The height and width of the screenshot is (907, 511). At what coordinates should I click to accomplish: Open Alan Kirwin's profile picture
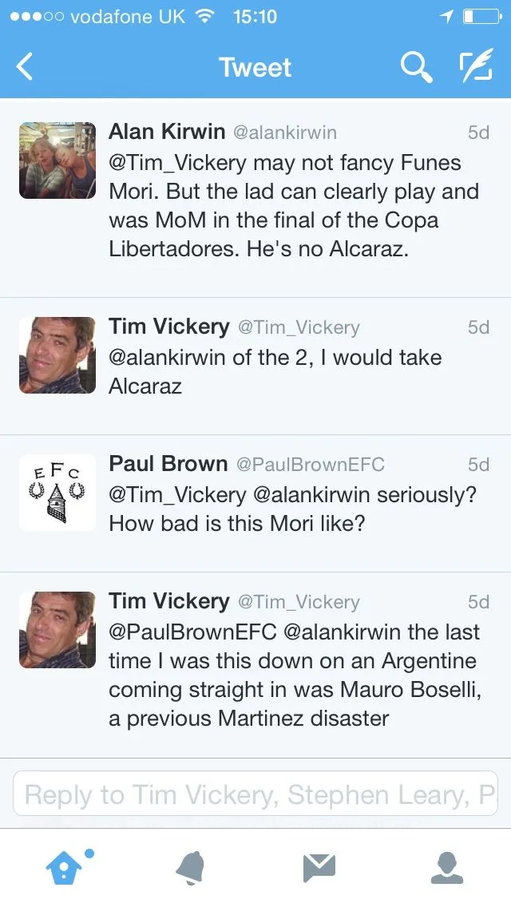pos(57,160)
